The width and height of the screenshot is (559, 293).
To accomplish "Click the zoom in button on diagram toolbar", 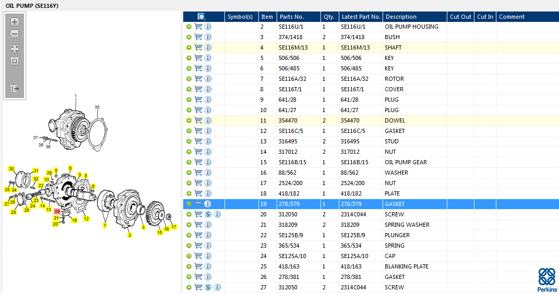I will 15,22.
